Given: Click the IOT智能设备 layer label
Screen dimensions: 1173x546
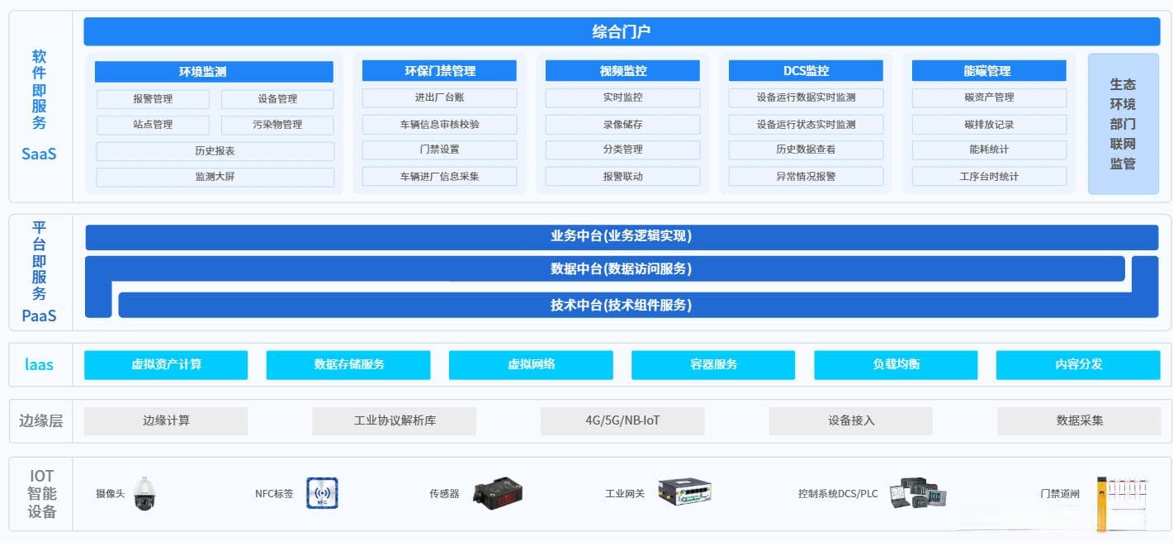Looking at the screenshot, I should pyautogui.click(x=41, y=494).
